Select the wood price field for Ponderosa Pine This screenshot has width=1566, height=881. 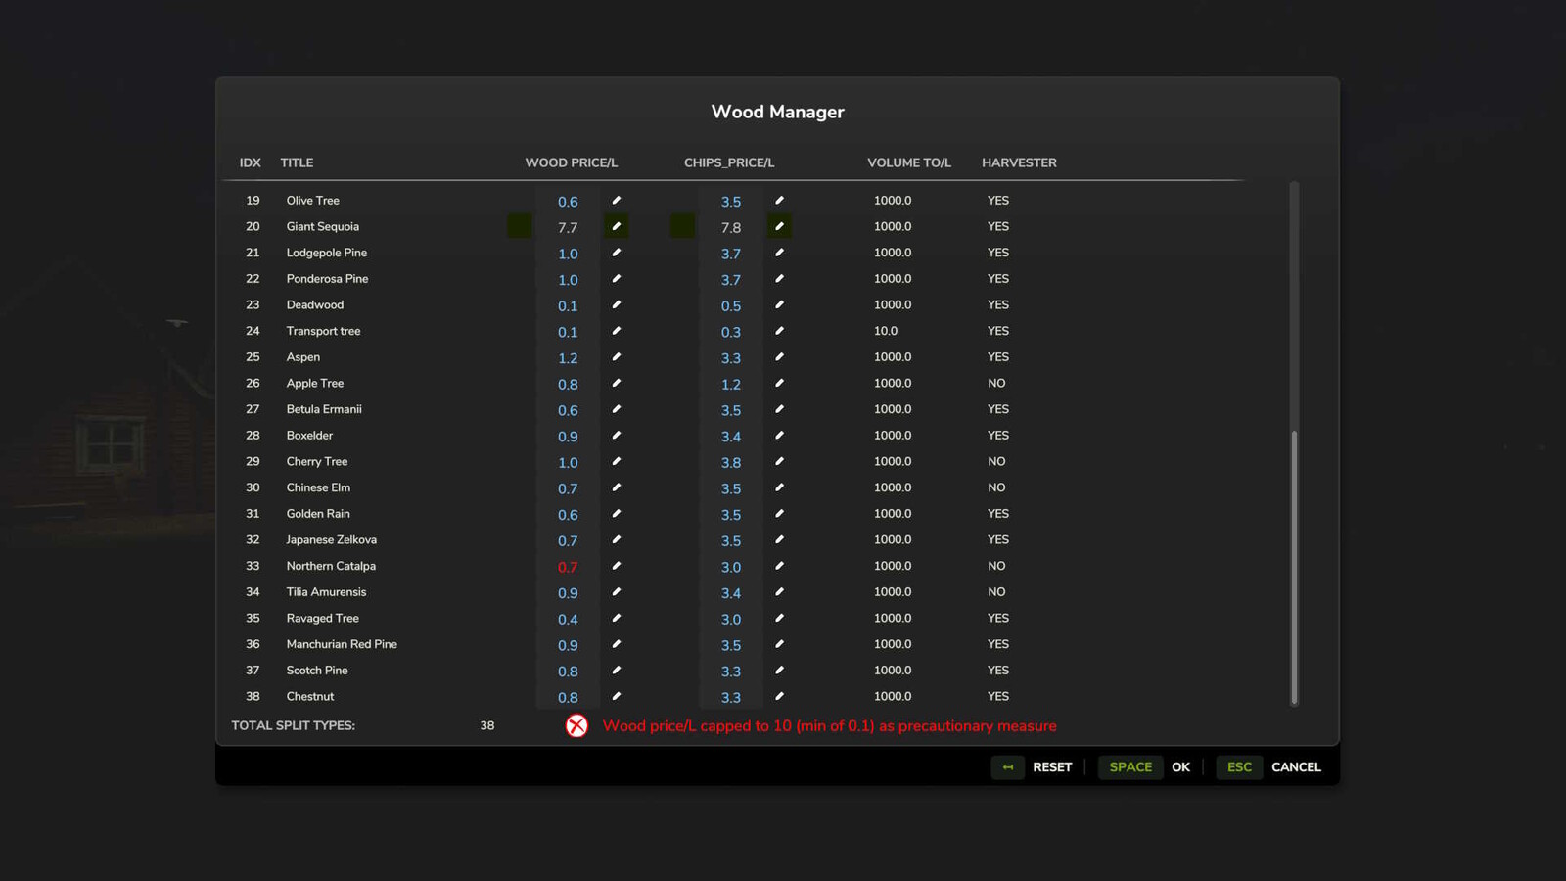(568, 280)
